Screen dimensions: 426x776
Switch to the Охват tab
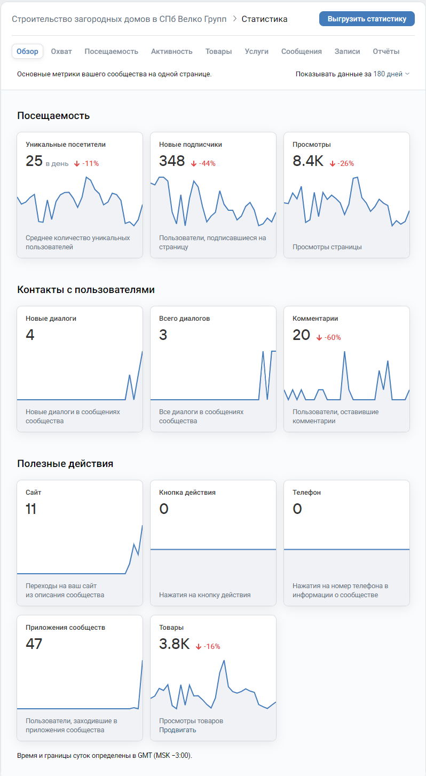tap(61, 51)
